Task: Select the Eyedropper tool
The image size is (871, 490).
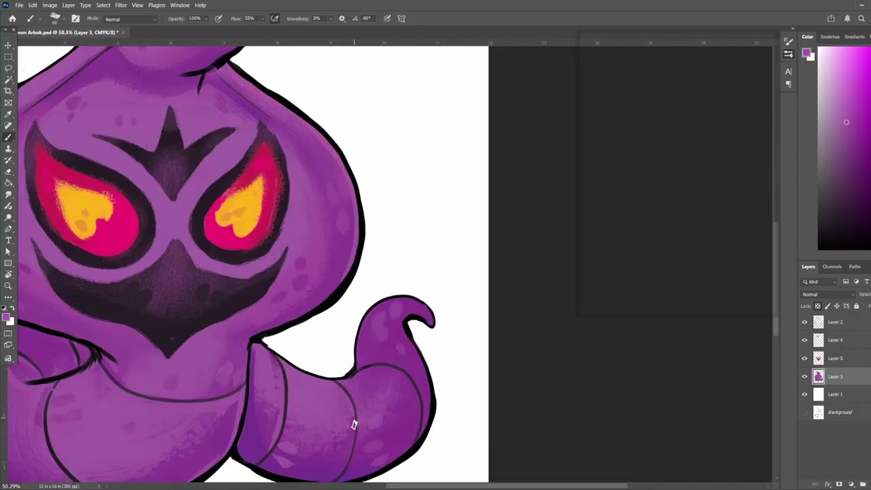Action: (8, 114)
